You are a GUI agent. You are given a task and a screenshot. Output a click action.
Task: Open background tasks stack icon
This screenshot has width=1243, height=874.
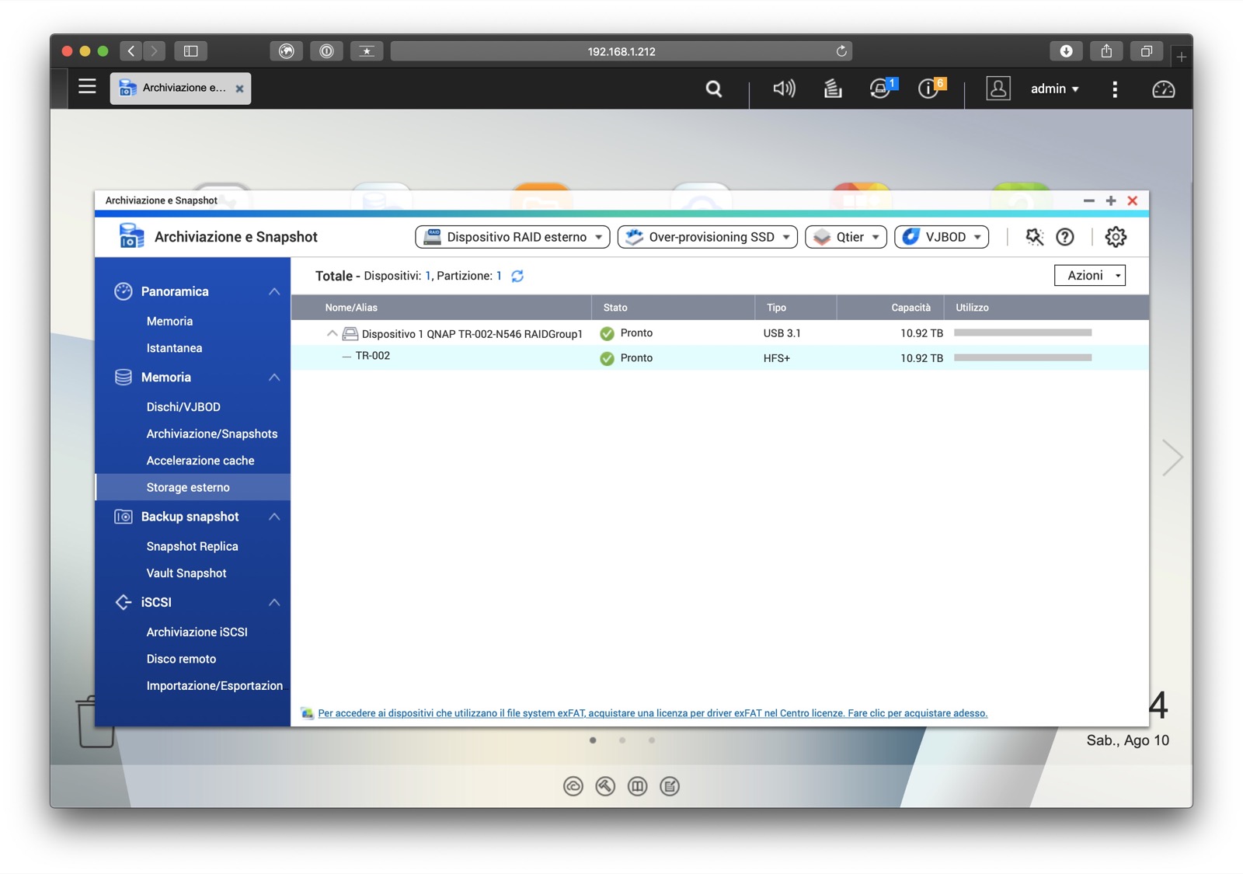(x=832, y=89)
